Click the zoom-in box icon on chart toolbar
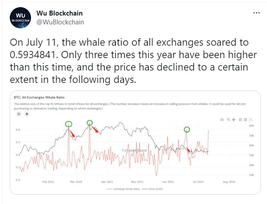Viewport: 267px width, 204px height. pos(240,120)
